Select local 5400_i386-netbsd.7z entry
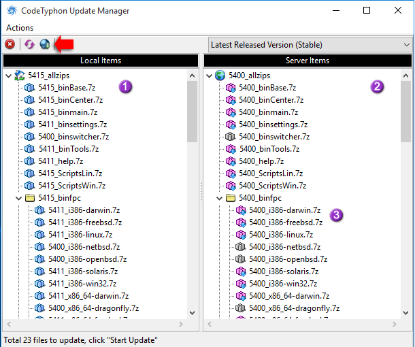This screenshot has height=347, width=415. point(84,247)
